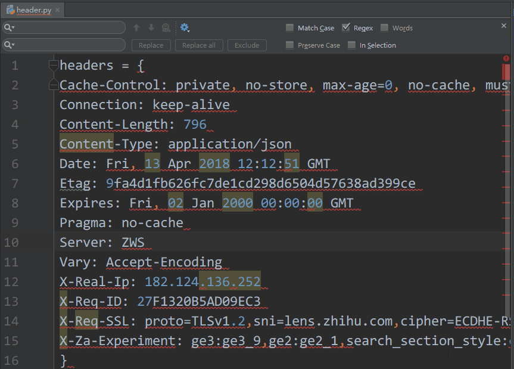
Task: Click line number 10 in gutter
Action: [11, 243]
